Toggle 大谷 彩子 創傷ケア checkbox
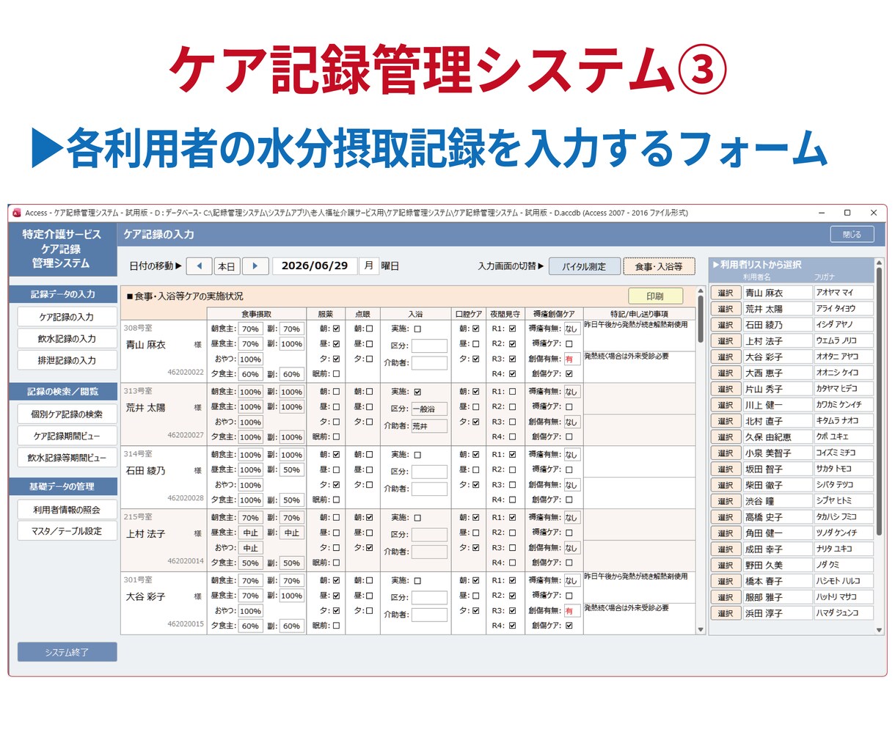 [569, 626]
